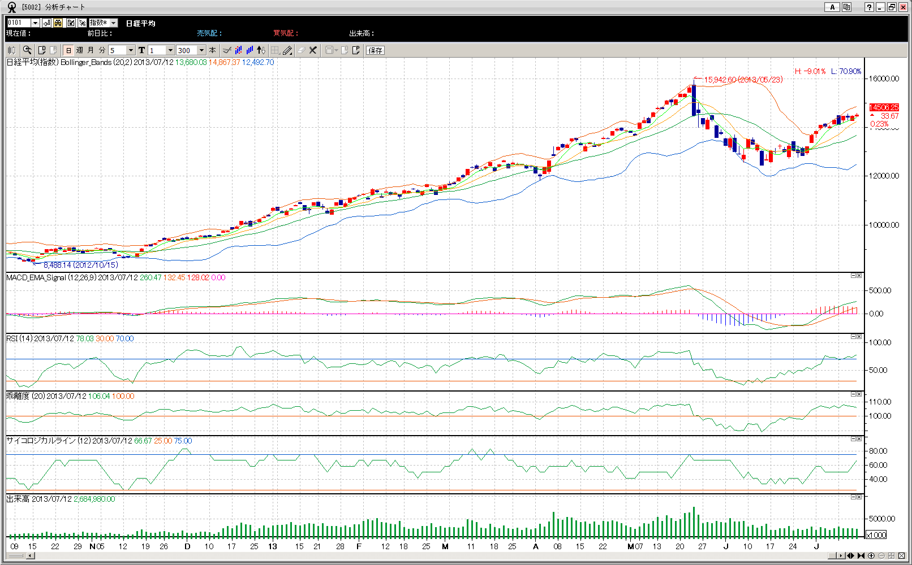Click the horizontal expand arrows icon
Image resolution: width=912 pixels, height=565 pixels.
(x=850, y=556)
